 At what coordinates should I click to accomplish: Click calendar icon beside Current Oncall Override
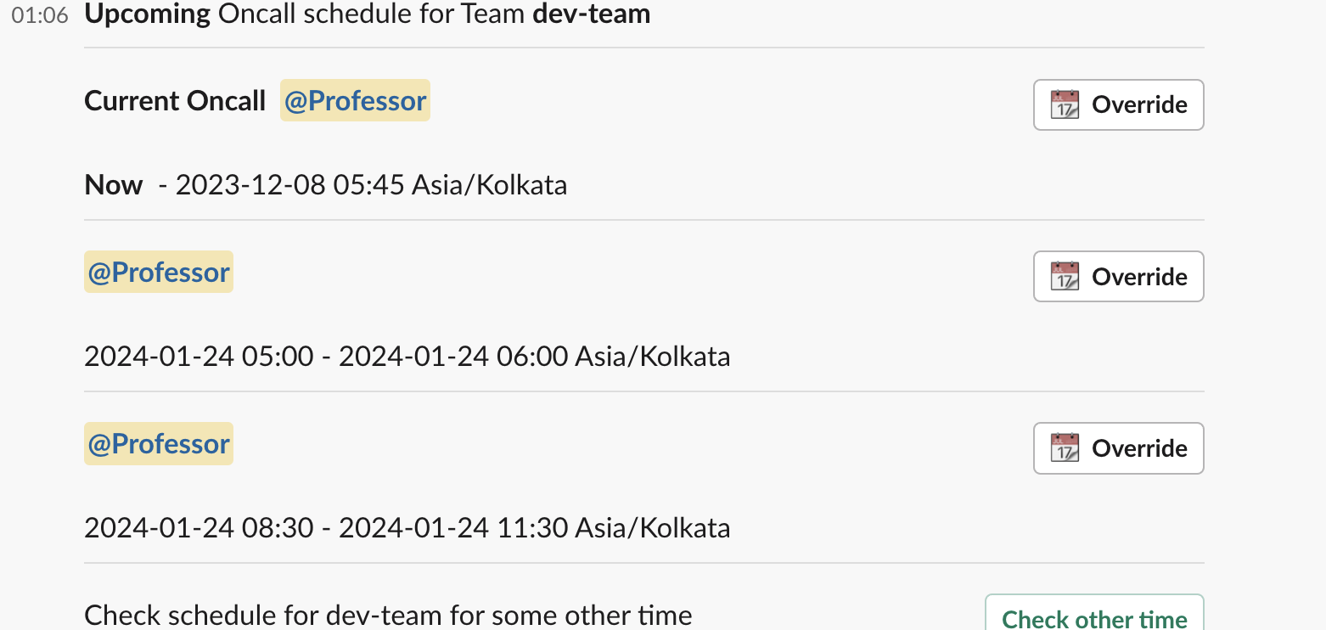(1065, 104)
